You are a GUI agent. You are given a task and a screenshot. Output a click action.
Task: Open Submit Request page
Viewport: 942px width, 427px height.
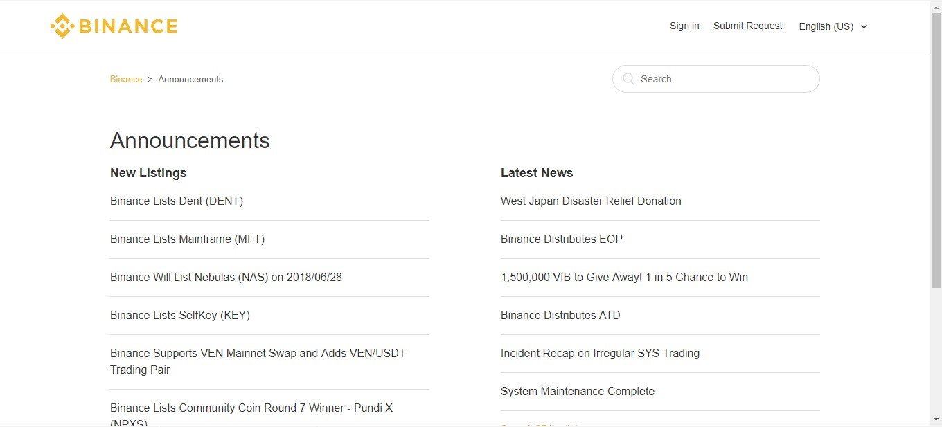pyautogui.click(x=747, y=26)
